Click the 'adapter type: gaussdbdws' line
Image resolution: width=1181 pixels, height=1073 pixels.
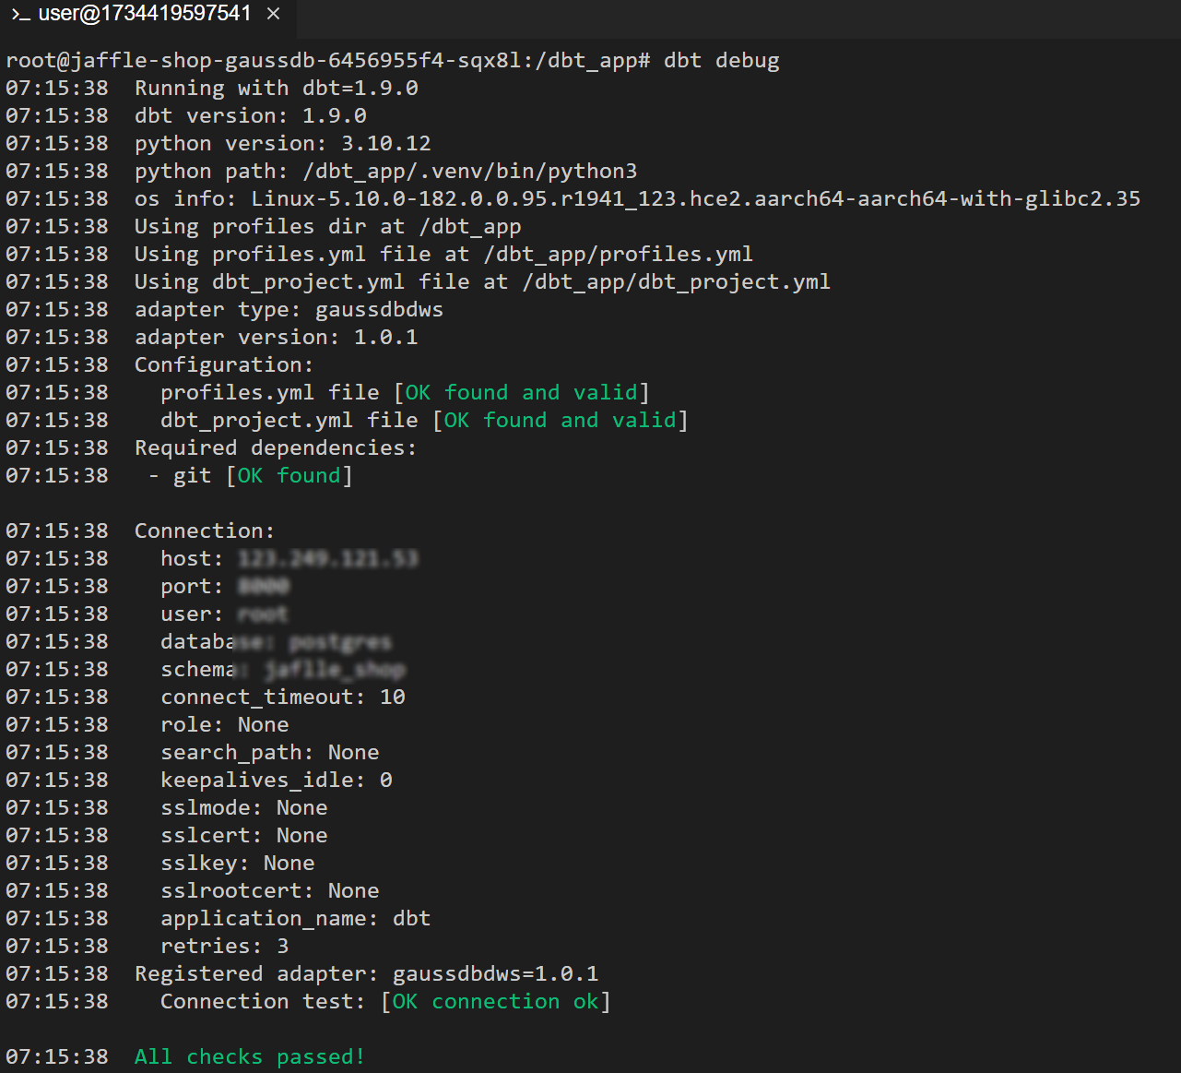click(x=289, y=310)
